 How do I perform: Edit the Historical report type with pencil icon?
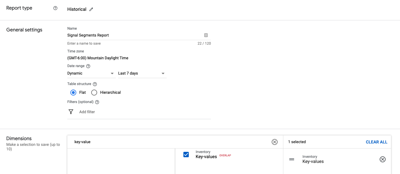coord(91,9)
